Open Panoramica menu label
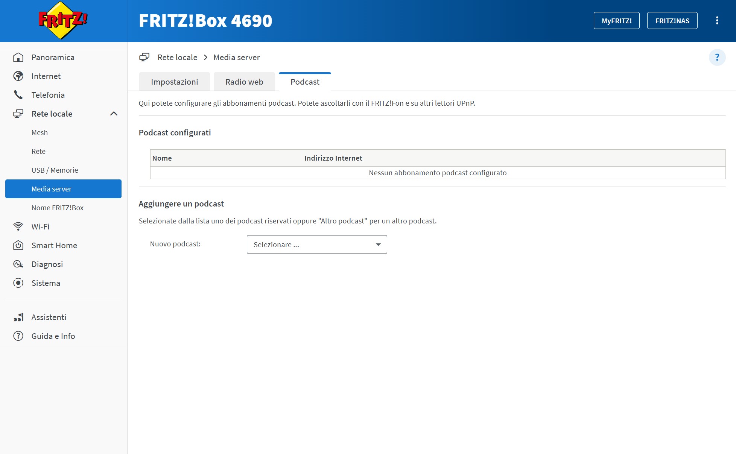 (x=53, y=57)
